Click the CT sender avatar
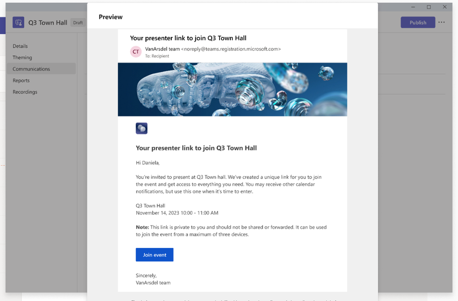 pyautogui.click(x=136, y=52)
